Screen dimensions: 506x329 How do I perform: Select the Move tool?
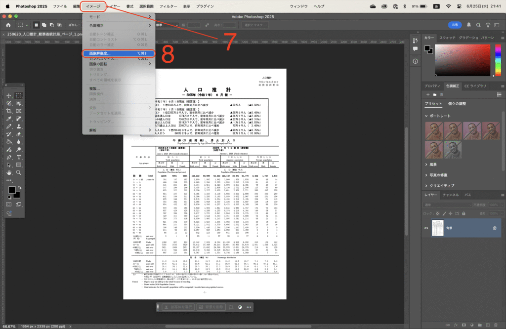tap(9, 95)
